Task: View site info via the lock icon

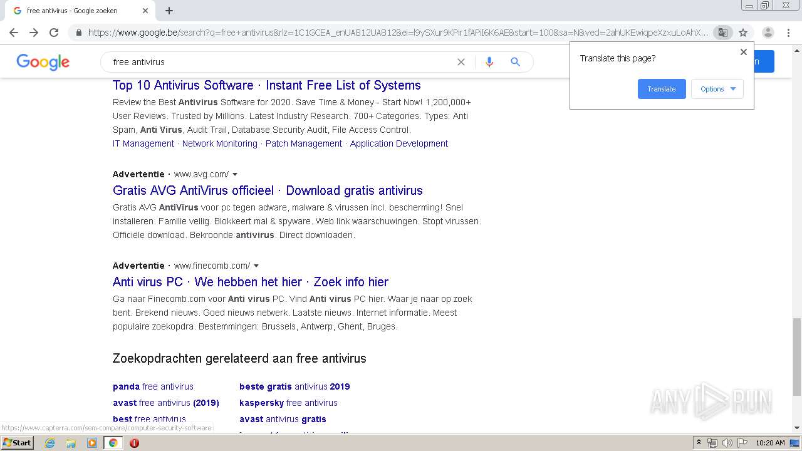Action: coord(79,33)
